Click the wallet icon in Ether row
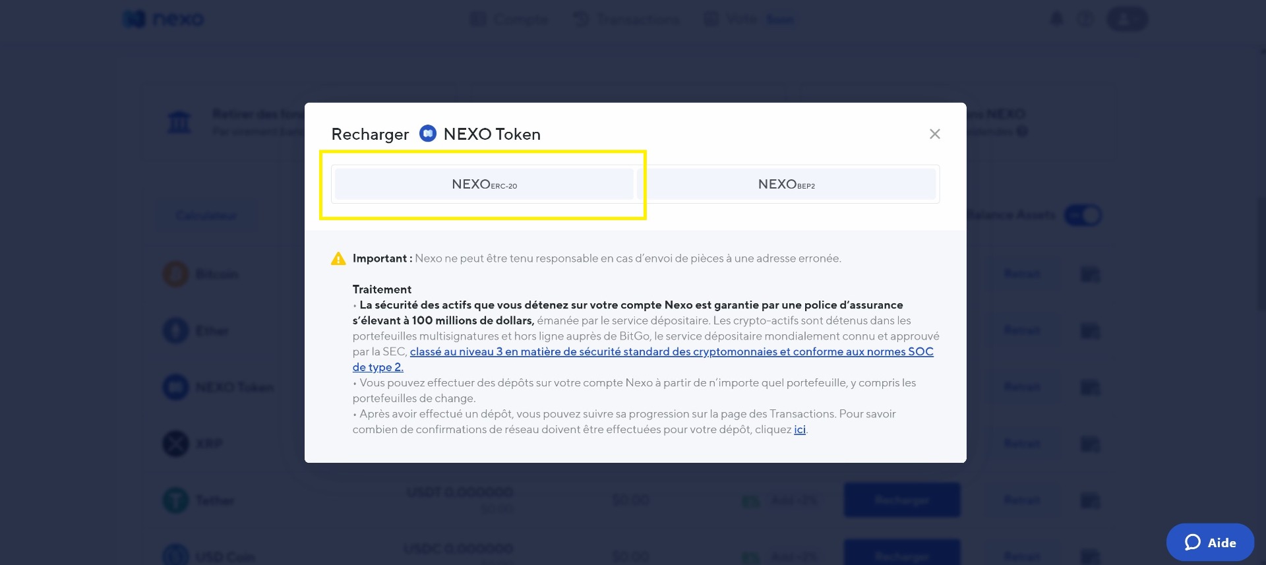This screenshot has height=565, width=1266. pos(1091,331)
